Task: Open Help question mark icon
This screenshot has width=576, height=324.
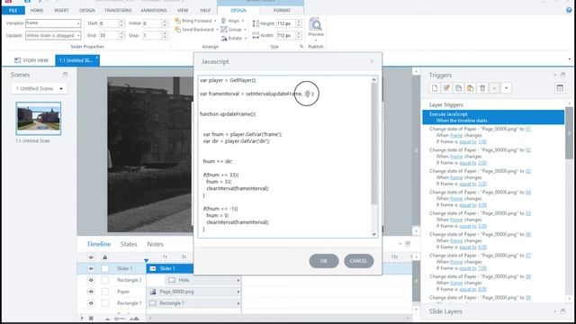Action: point(569,10)
